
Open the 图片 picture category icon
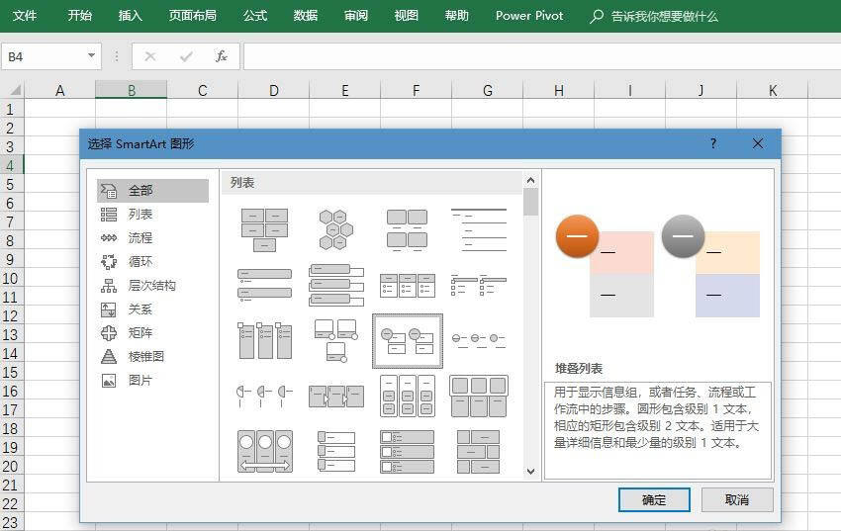pos(109,381)
